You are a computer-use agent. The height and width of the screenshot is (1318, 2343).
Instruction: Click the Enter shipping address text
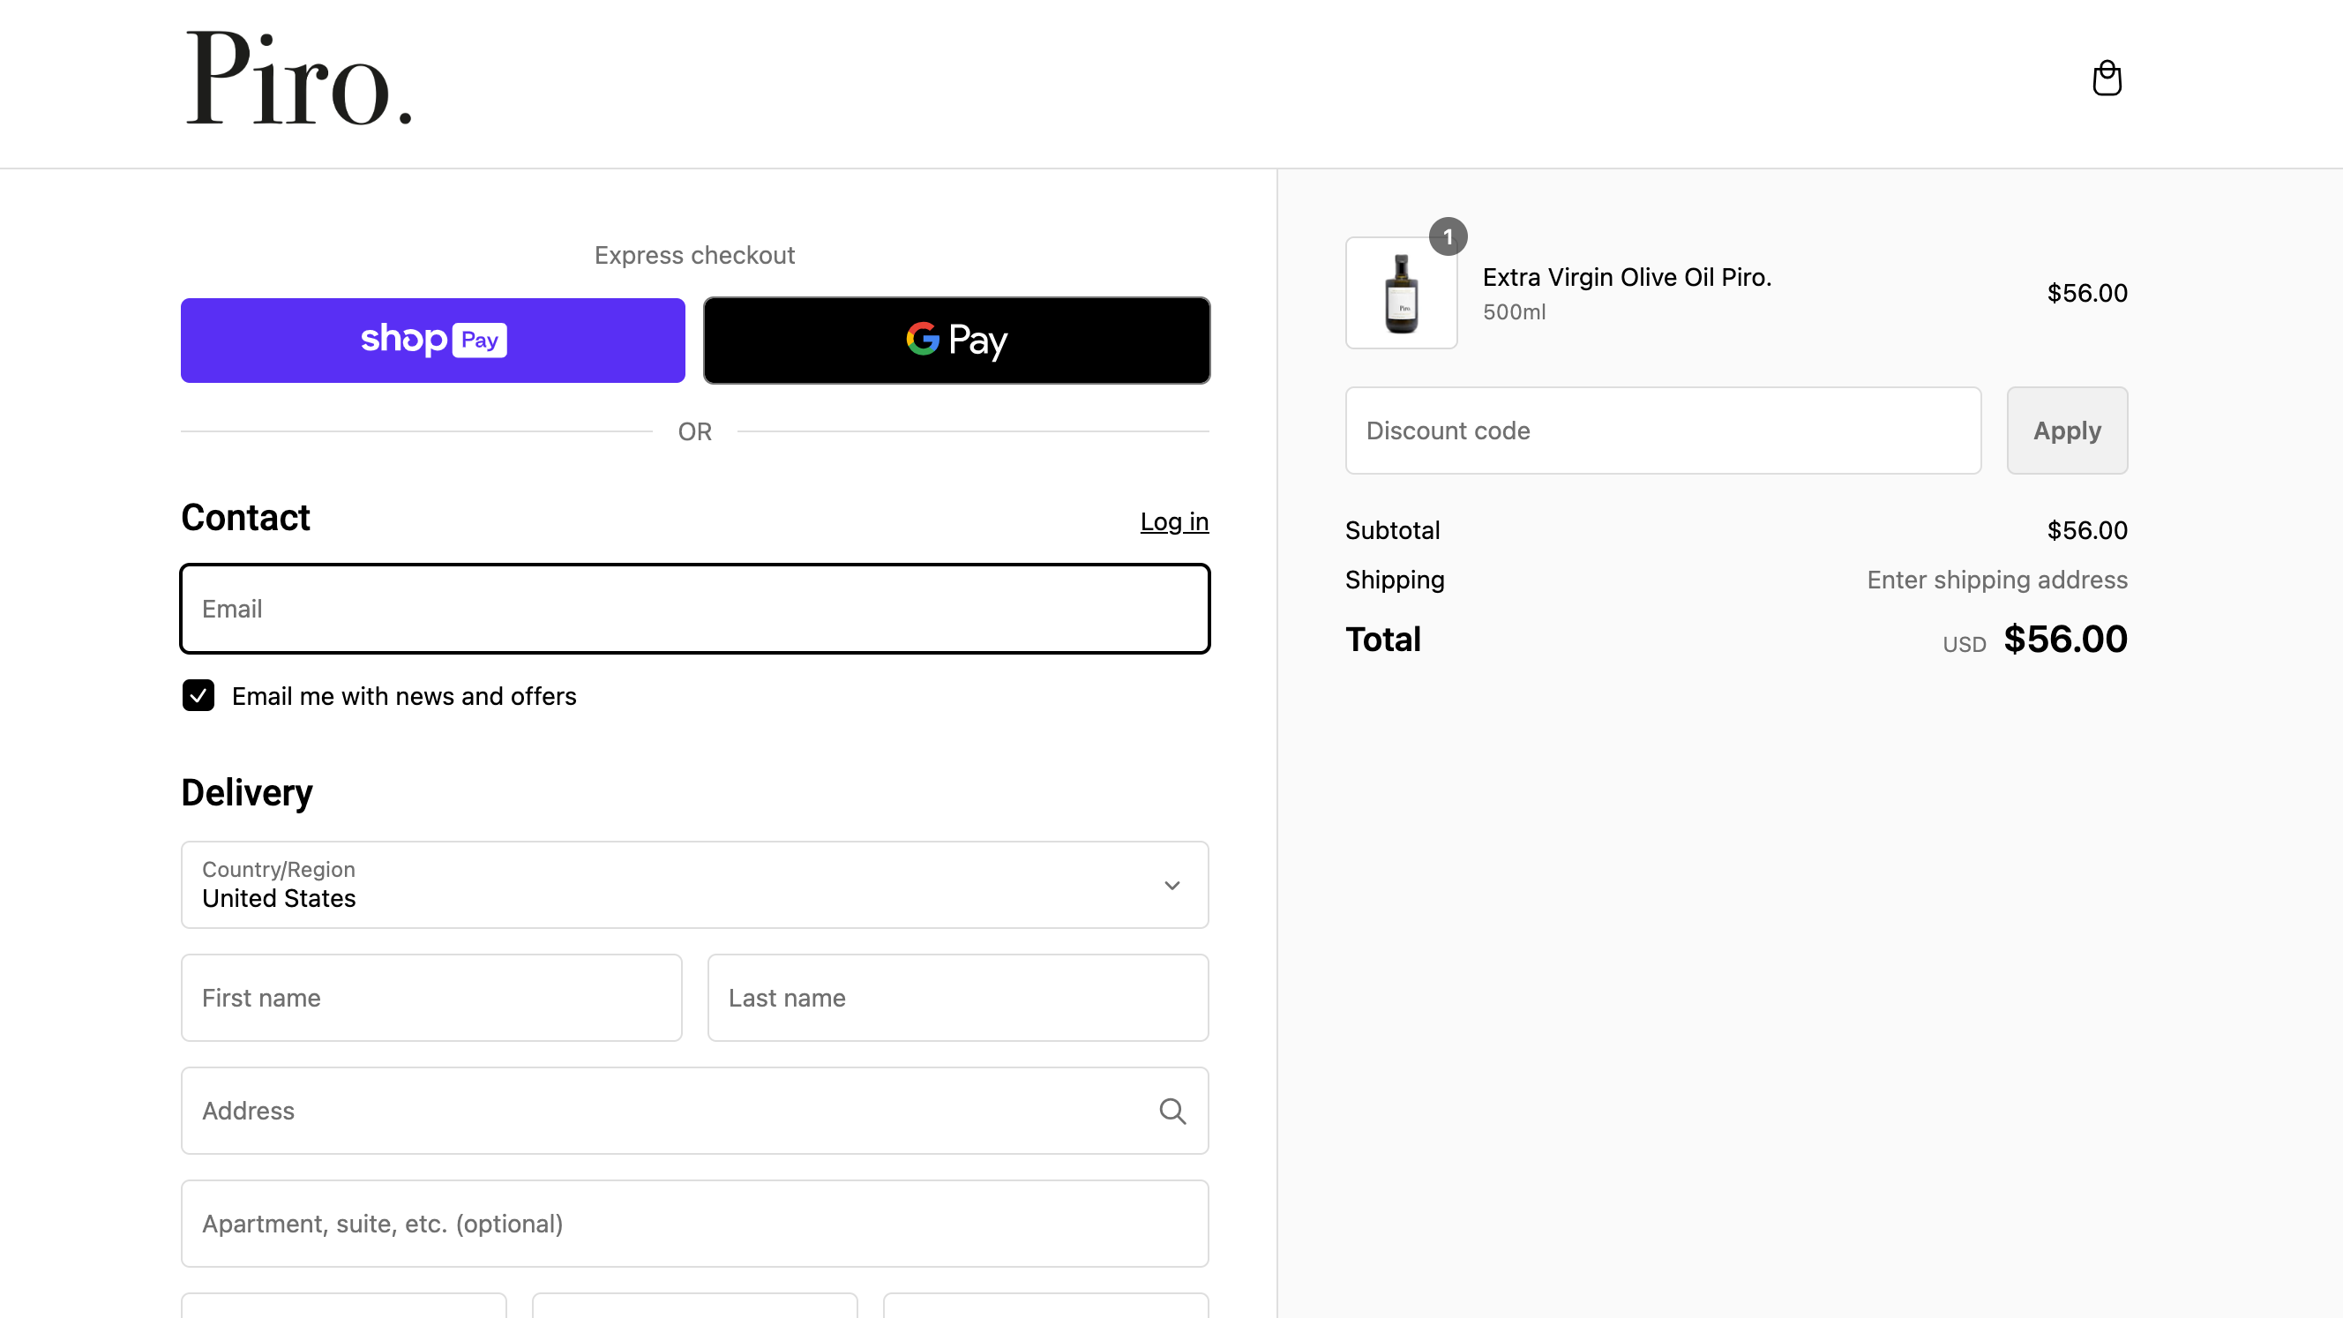1996,580
